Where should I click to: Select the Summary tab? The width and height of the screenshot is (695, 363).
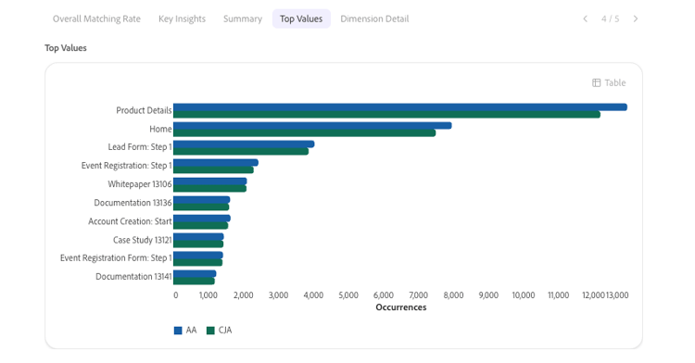click(243, 19)
